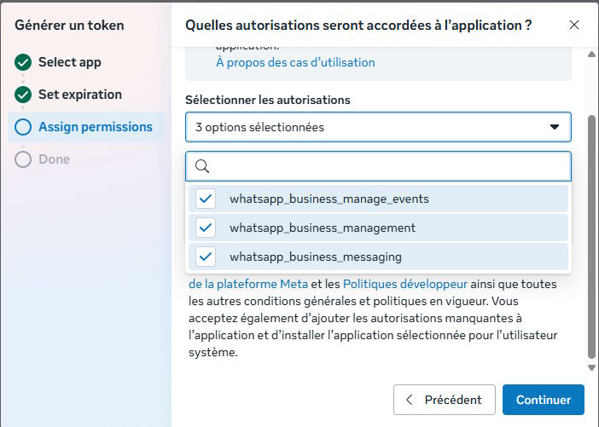Go to the Select app step
The height and width of the screenshot is (427, 599).
pos(70,62)
